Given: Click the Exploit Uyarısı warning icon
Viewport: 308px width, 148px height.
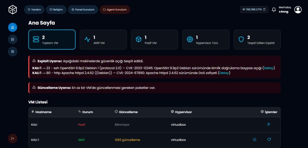Looking at the screenshot, I should click(x=34, y=61).
